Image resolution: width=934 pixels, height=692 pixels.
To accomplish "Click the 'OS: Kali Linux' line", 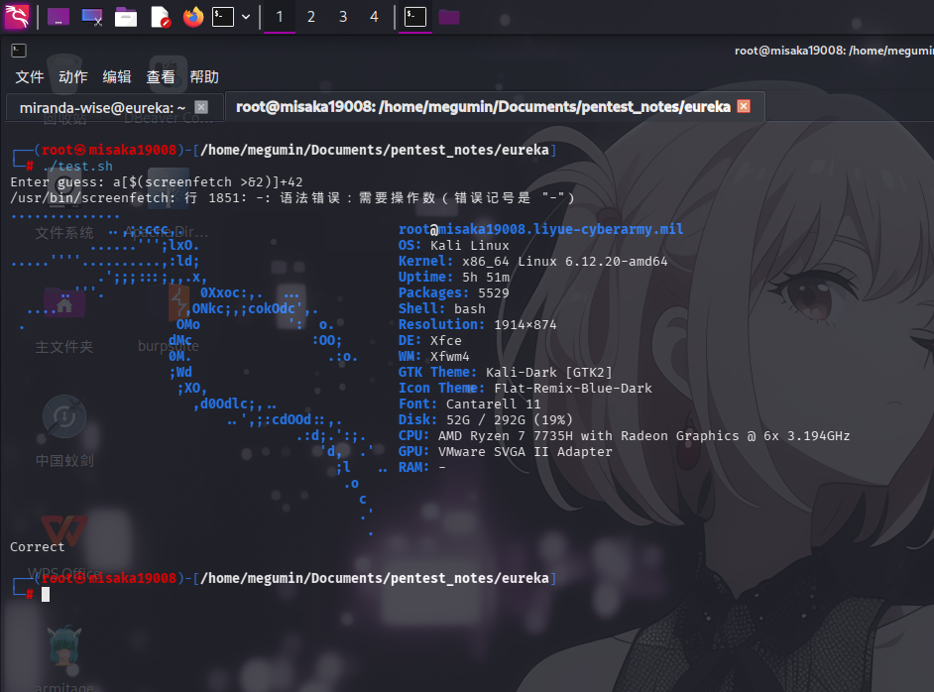I will coord(454,245).
